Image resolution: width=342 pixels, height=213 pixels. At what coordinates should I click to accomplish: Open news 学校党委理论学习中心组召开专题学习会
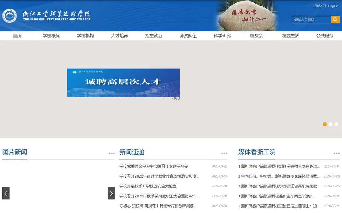tap(154, 166)
